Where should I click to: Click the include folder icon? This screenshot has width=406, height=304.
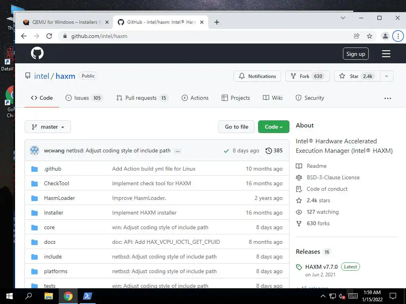pyautogui.click(x=34, y=256)
